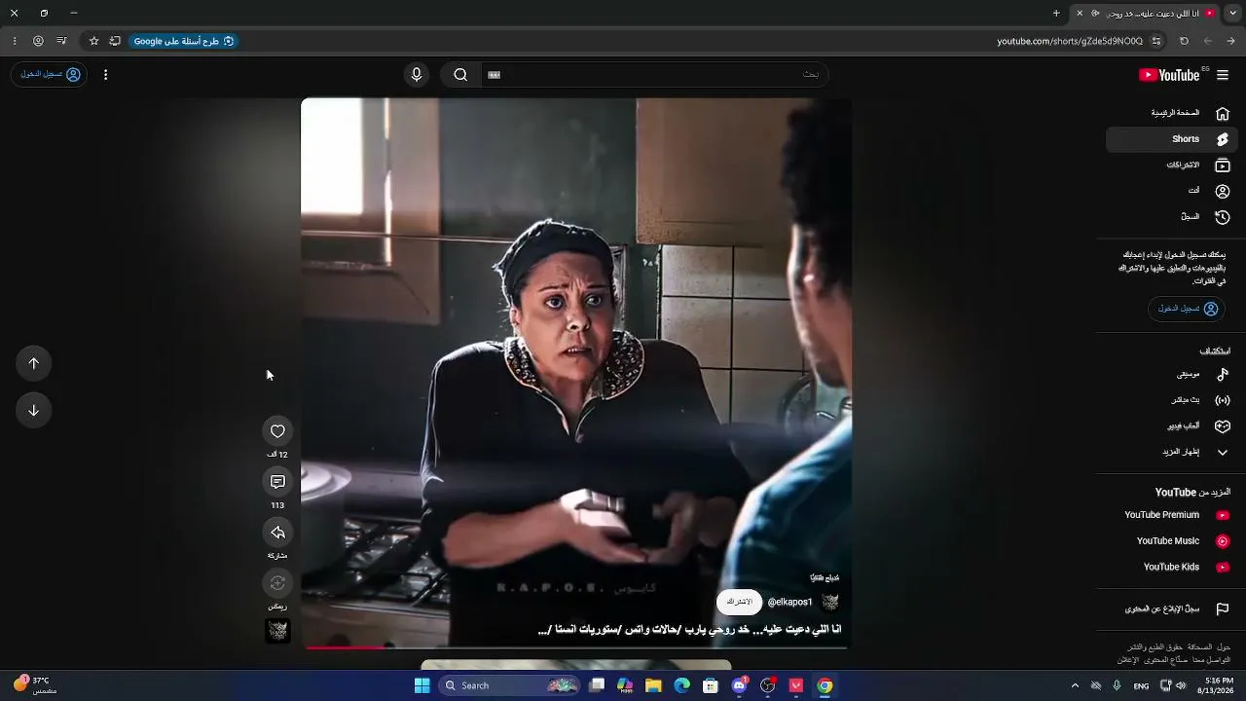Click the Remix icon for this short
This screenshot has width=1246, height=701.
pyautogui.click(x=277, y=583)
